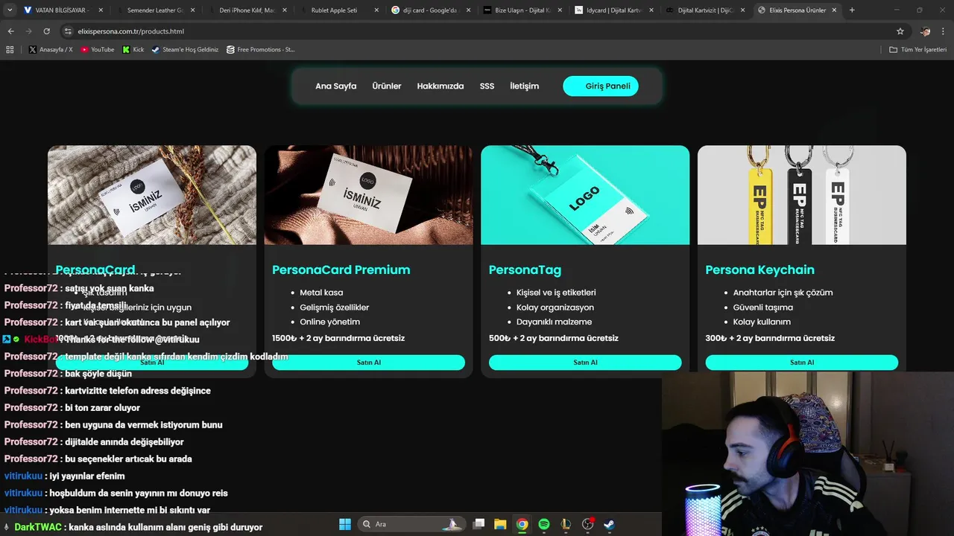Open the Tüm Yer İşaretleri folder

tap(917, 50)
